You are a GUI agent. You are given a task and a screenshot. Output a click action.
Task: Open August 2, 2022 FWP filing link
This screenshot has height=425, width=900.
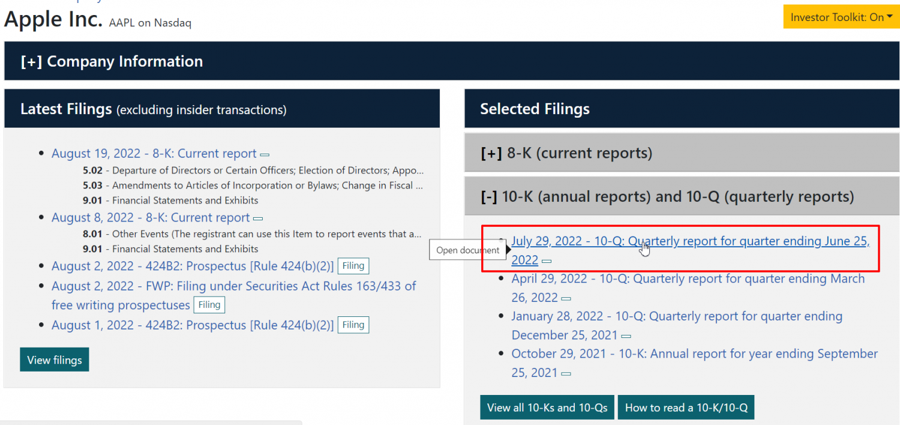[233, 286]
